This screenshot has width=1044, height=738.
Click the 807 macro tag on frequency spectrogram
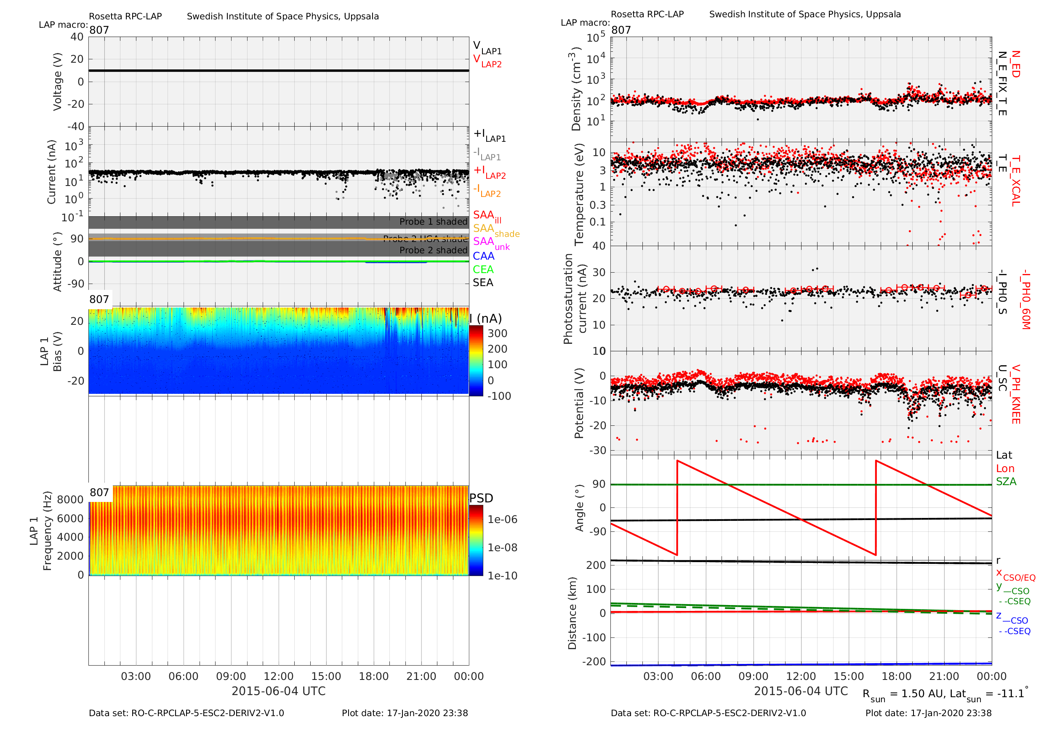99,493
